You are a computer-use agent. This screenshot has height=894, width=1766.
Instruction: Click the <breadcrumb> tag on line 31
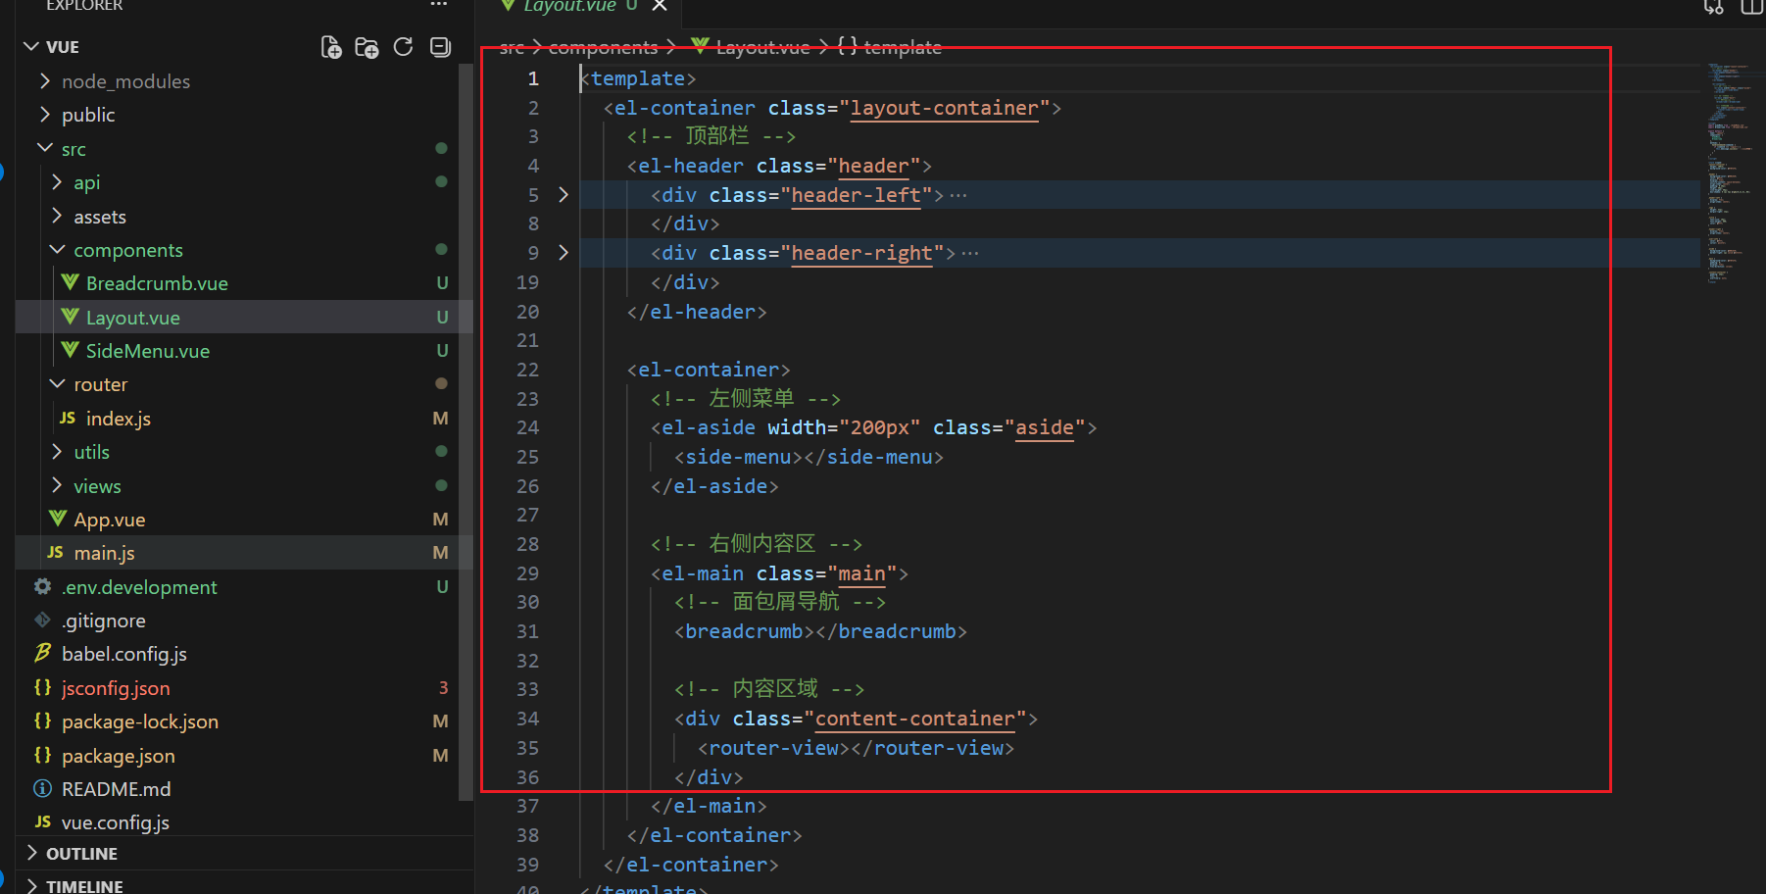click(744, 631)
